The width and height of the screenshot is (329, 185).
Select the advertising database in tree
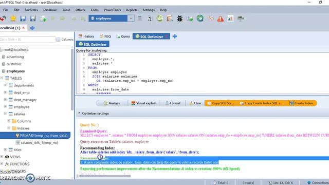click(15, 57)
